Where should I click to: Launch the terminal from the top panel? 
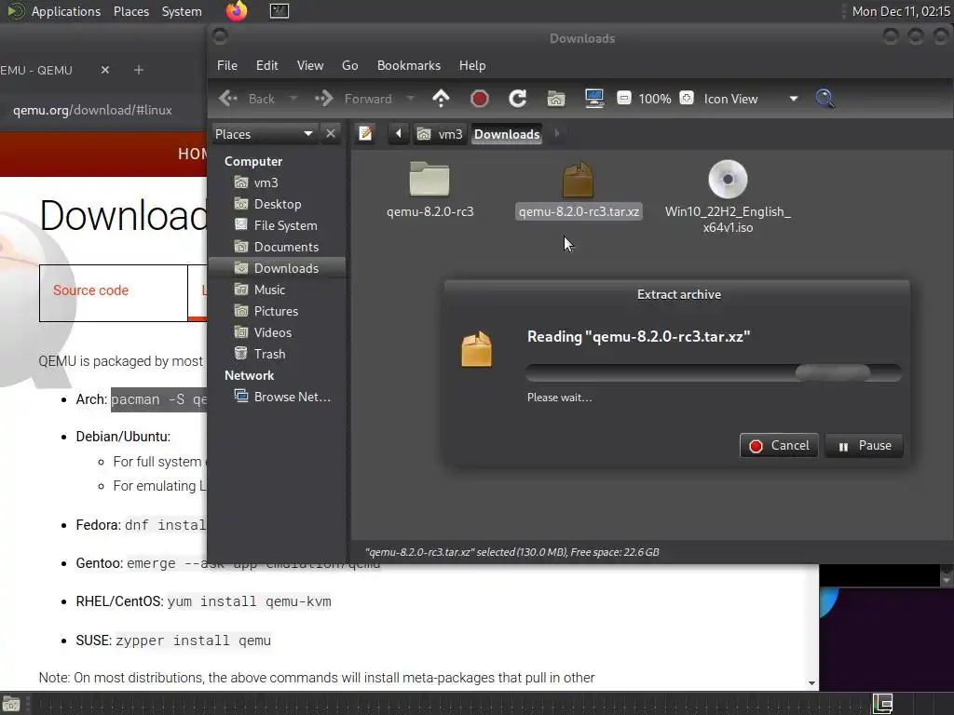point(279,11)
